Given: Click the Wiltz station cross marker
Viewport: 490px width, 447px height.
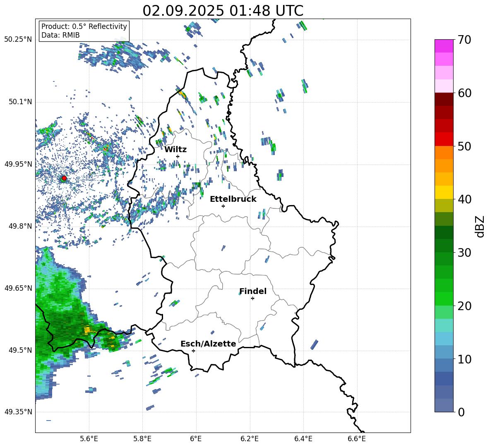Looking at the screenshot, I should coord(178,156).
